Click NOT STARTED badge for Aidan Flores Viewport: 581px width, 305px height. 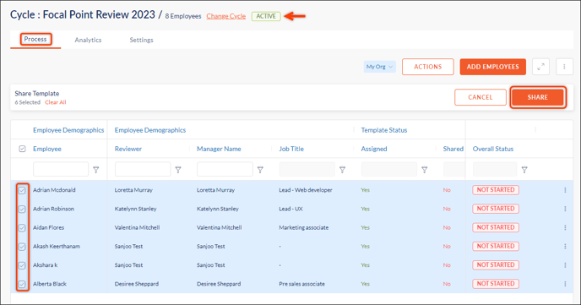(x=496, y=227)
